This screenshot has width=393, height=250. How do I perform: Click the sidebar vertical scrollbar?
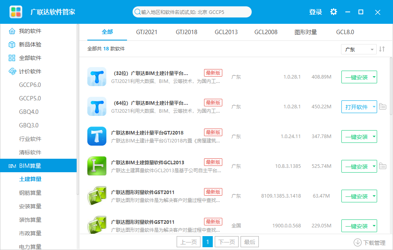click(78, 109)
